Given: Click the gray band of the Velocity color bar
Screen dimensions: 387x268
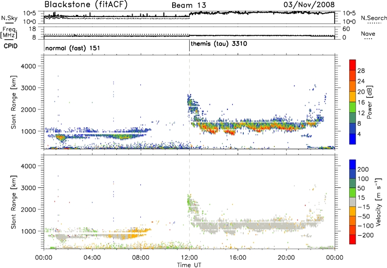Looking at the screenshot, I should [x=353, y=202].
